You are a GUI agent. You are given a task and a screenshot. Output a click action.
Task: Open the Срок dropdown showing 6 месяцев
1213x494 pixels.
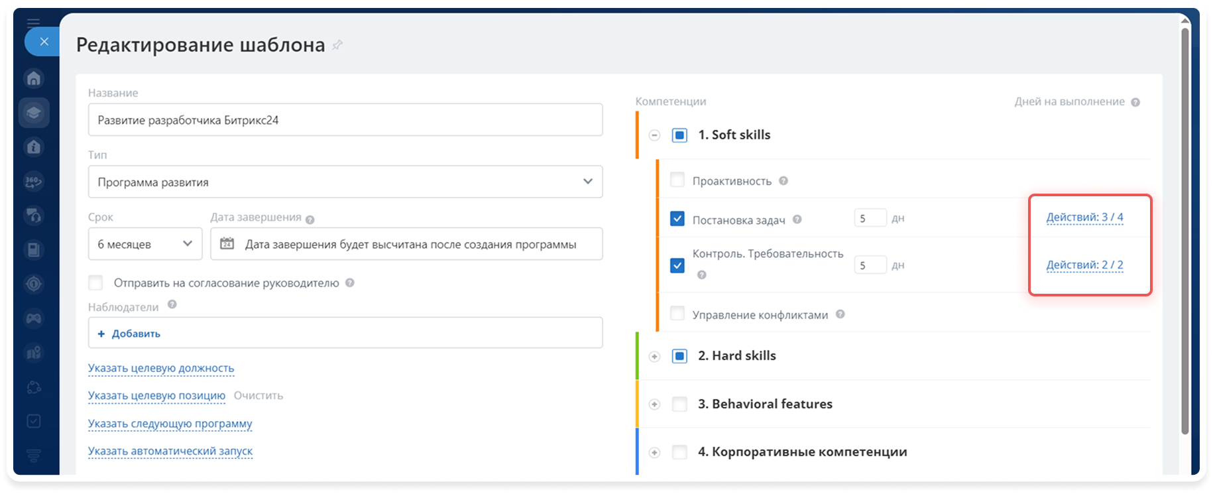coord(145,244)
